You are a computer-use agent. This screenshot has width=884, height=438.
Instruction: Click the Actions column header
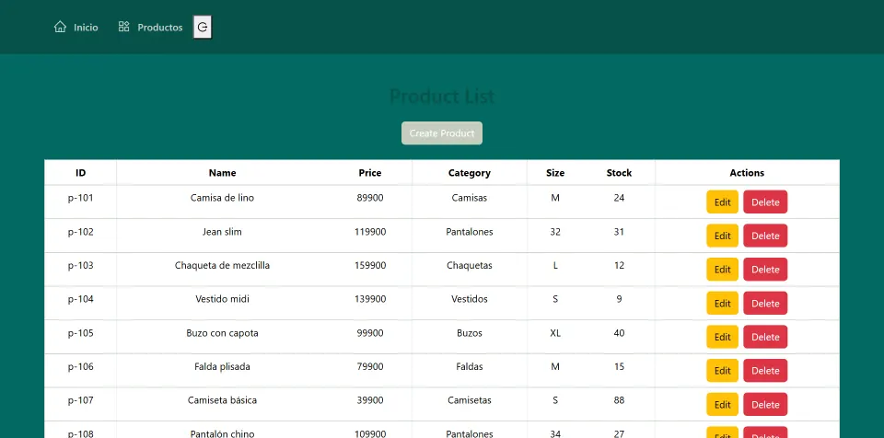tap(747, 172)
